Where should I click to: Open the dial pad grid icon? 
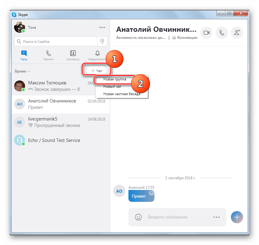(102, 41)
